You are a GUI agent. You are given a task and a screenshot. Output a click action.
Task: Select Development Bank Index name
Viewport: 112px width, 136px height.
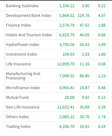[29, 16]
